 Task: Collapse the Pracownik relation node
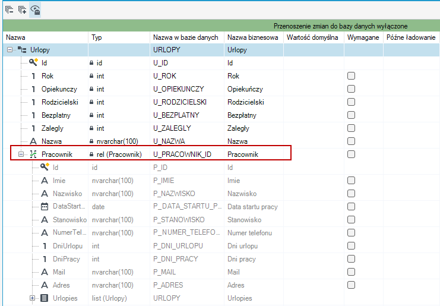(21, 154)
